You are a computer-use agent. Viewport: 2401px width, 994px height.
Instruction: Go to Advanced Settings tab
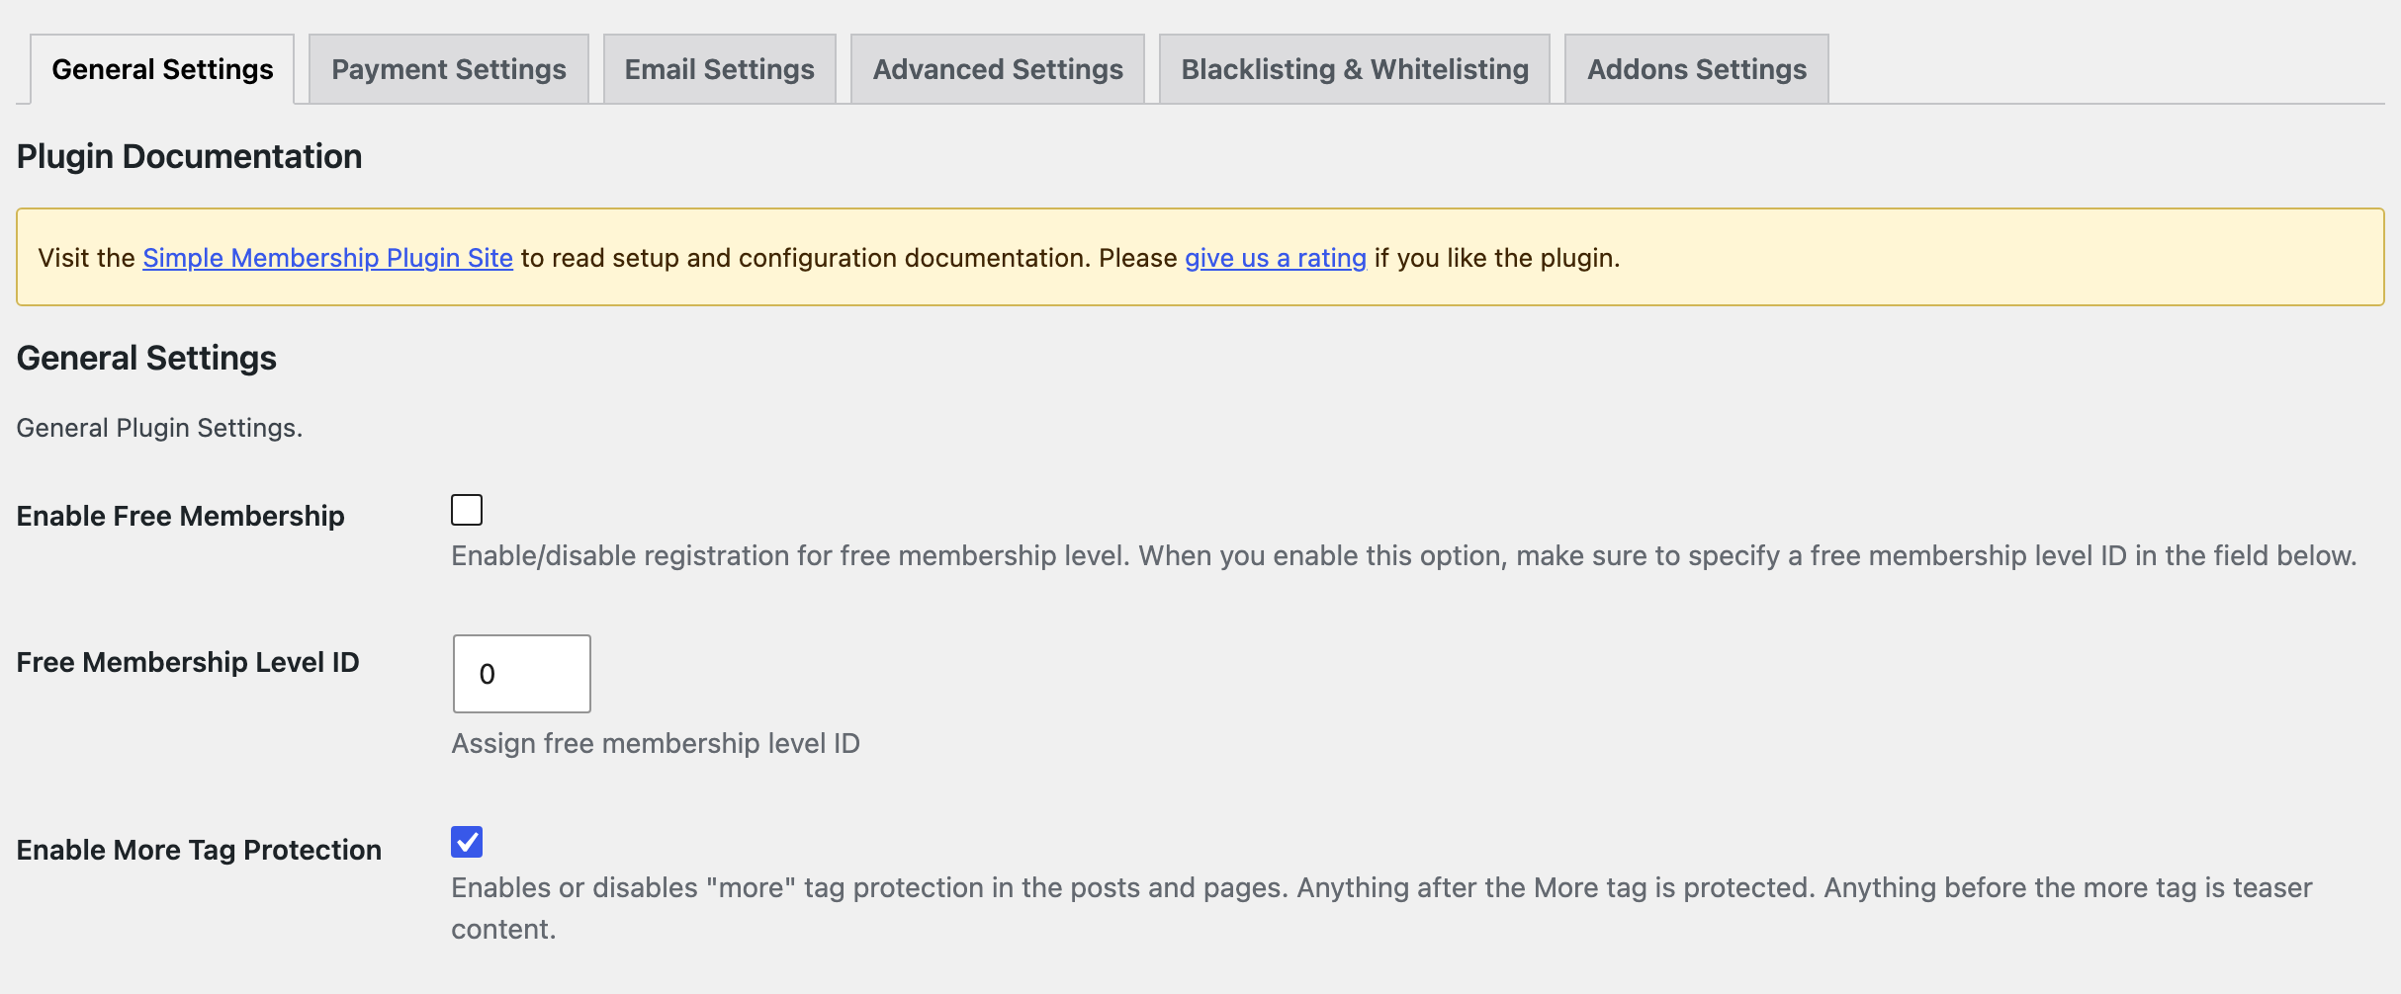998,69
